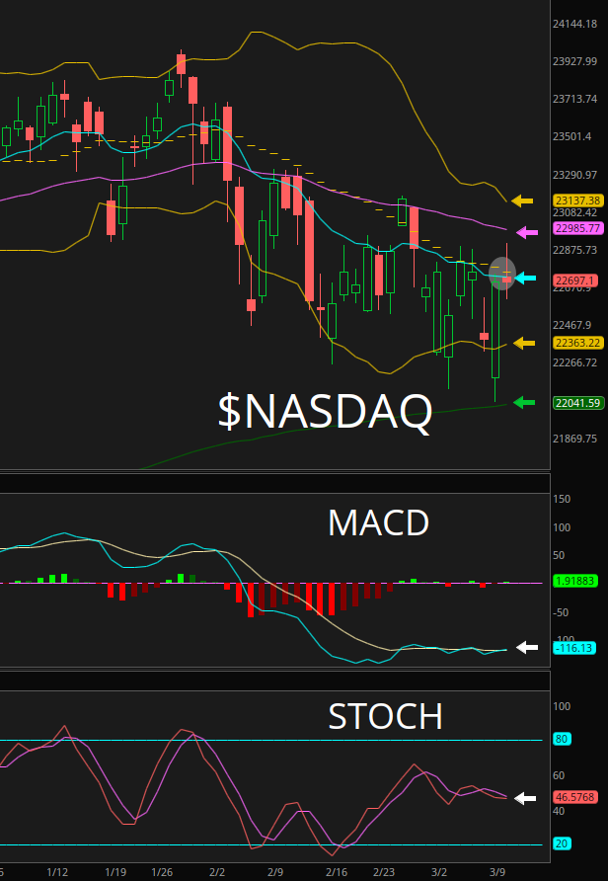Click the 23290.97 price axis label
608x881 pixels.
click(574, 175)
